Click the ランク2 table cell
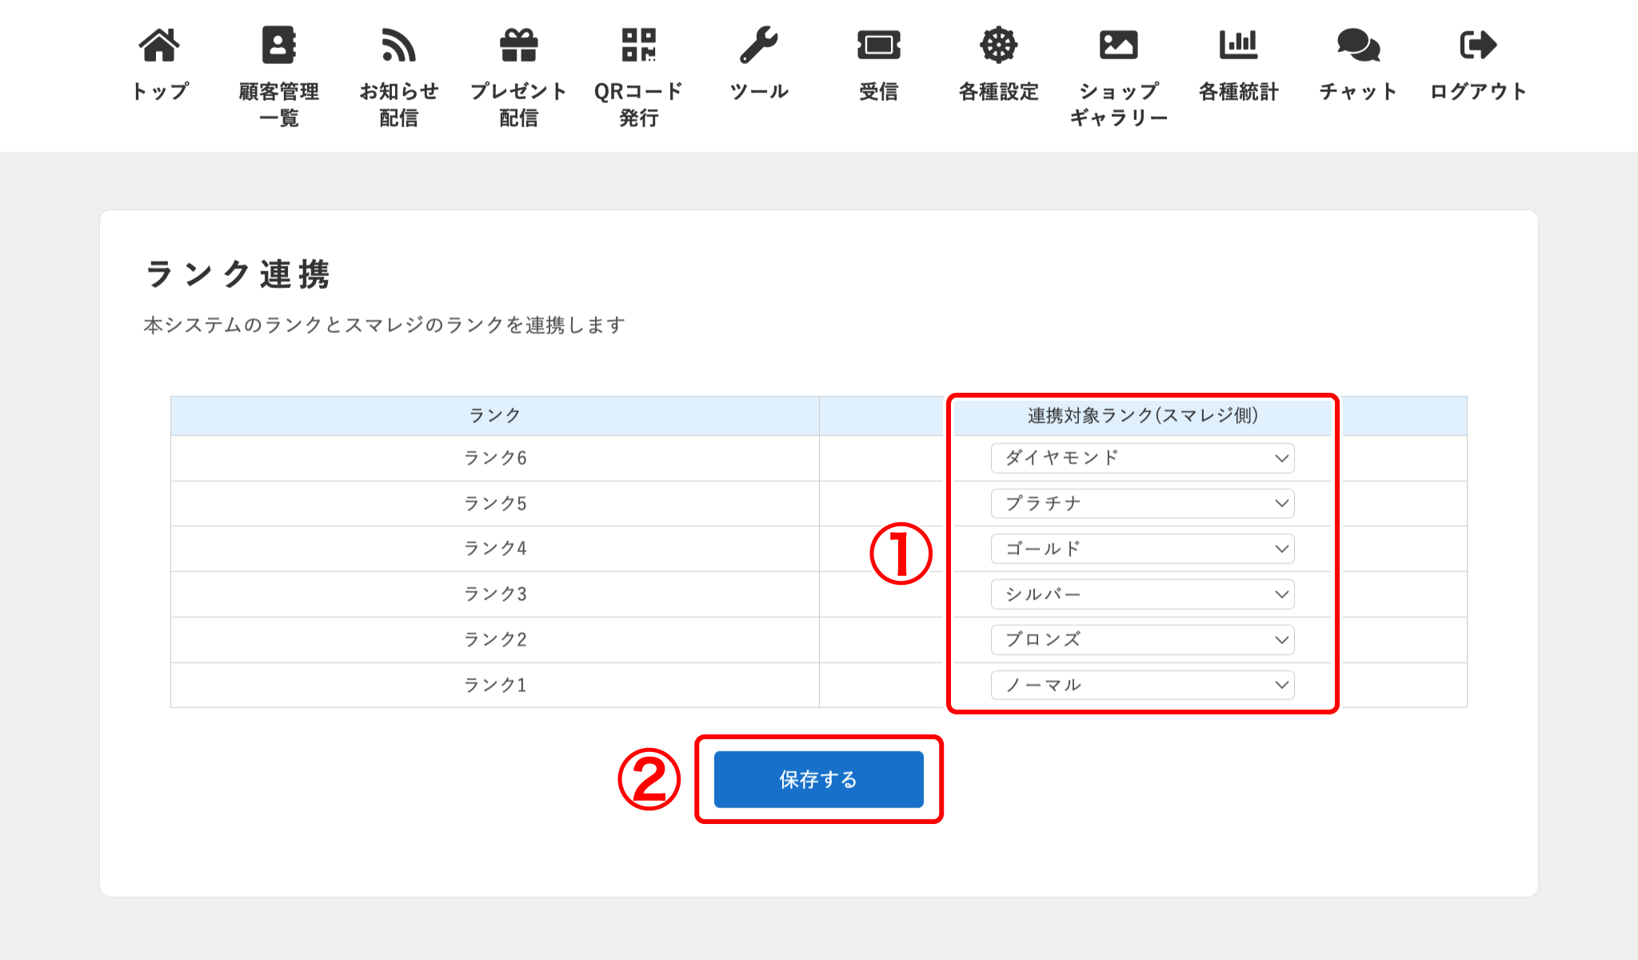 pyautogui.click(x=495, y=639)
